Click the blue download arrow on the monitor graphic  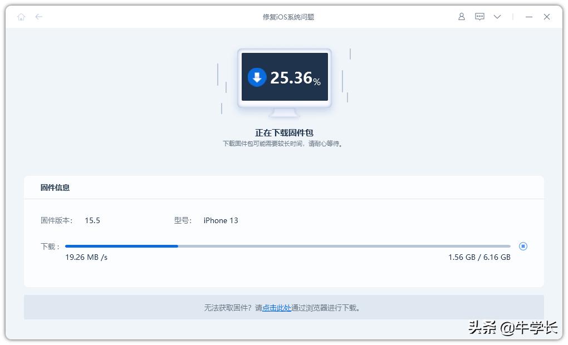tap(256, 77)
